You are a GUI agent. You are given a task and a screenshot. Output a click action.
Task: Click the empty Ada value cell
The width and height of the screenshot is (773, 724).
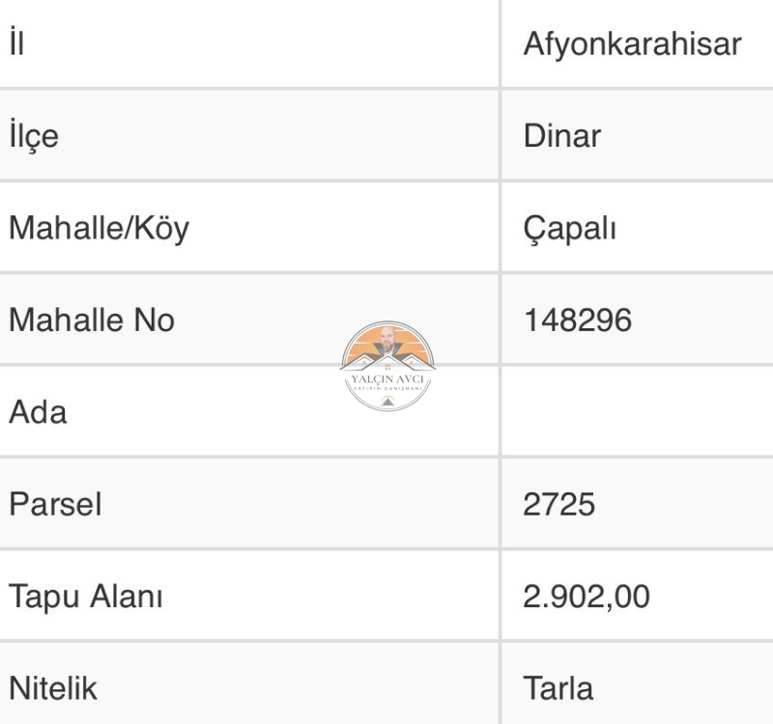coord(638,412)
